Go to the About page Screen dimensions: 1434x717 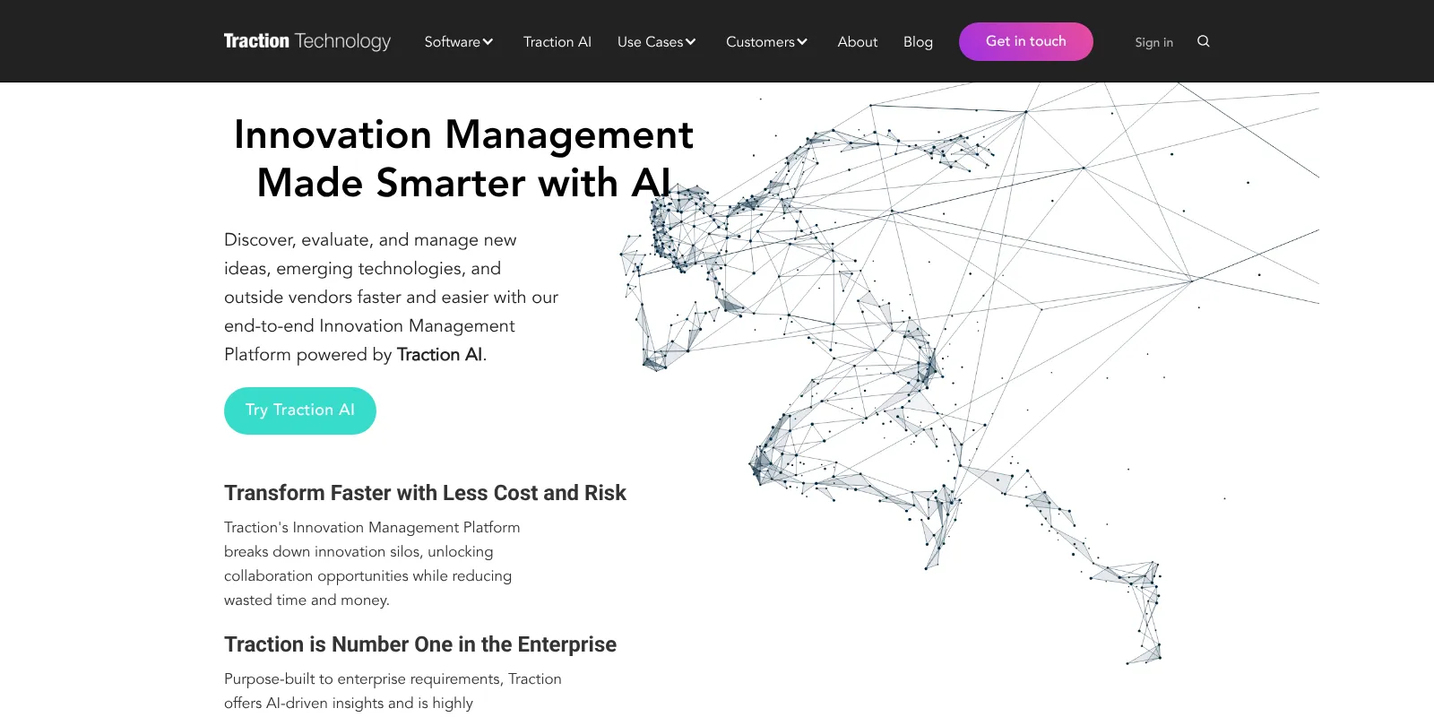click(x=858, y=42)
